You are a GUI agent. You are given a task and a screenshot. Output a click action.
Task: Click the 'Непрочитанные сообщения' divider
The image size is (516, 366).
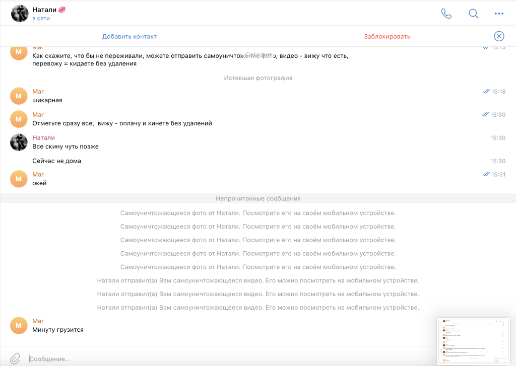[x=258, y=199]
